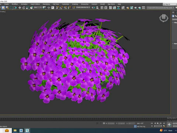Click the Z coordinate field
Image resolution: width=177 pixels, height=133 pixels.
[x=132, y=123]
